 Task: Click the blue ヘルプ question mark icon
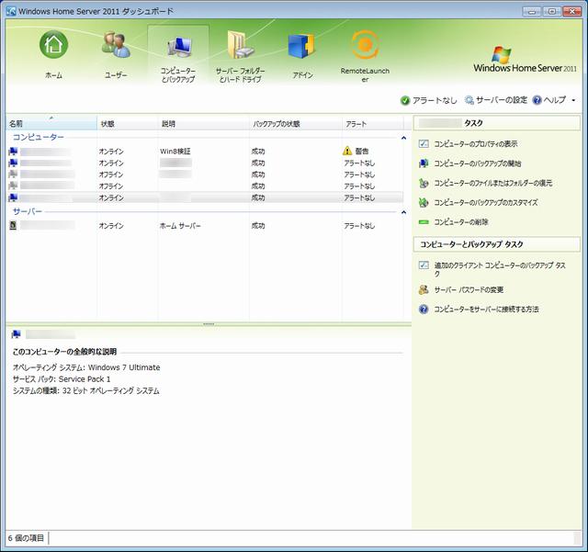click(537, 100)
